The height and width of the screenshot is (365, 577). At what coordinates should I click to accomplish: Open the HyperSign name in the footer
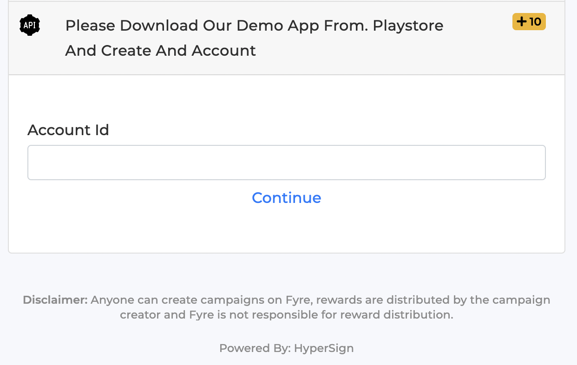click(324, 348)
